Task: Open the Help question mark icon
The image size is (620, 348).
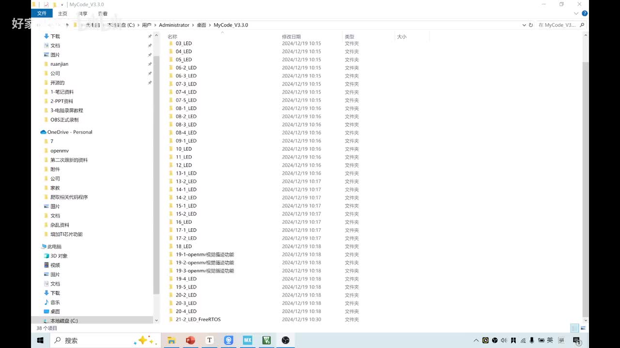Action: click(585, 14)
